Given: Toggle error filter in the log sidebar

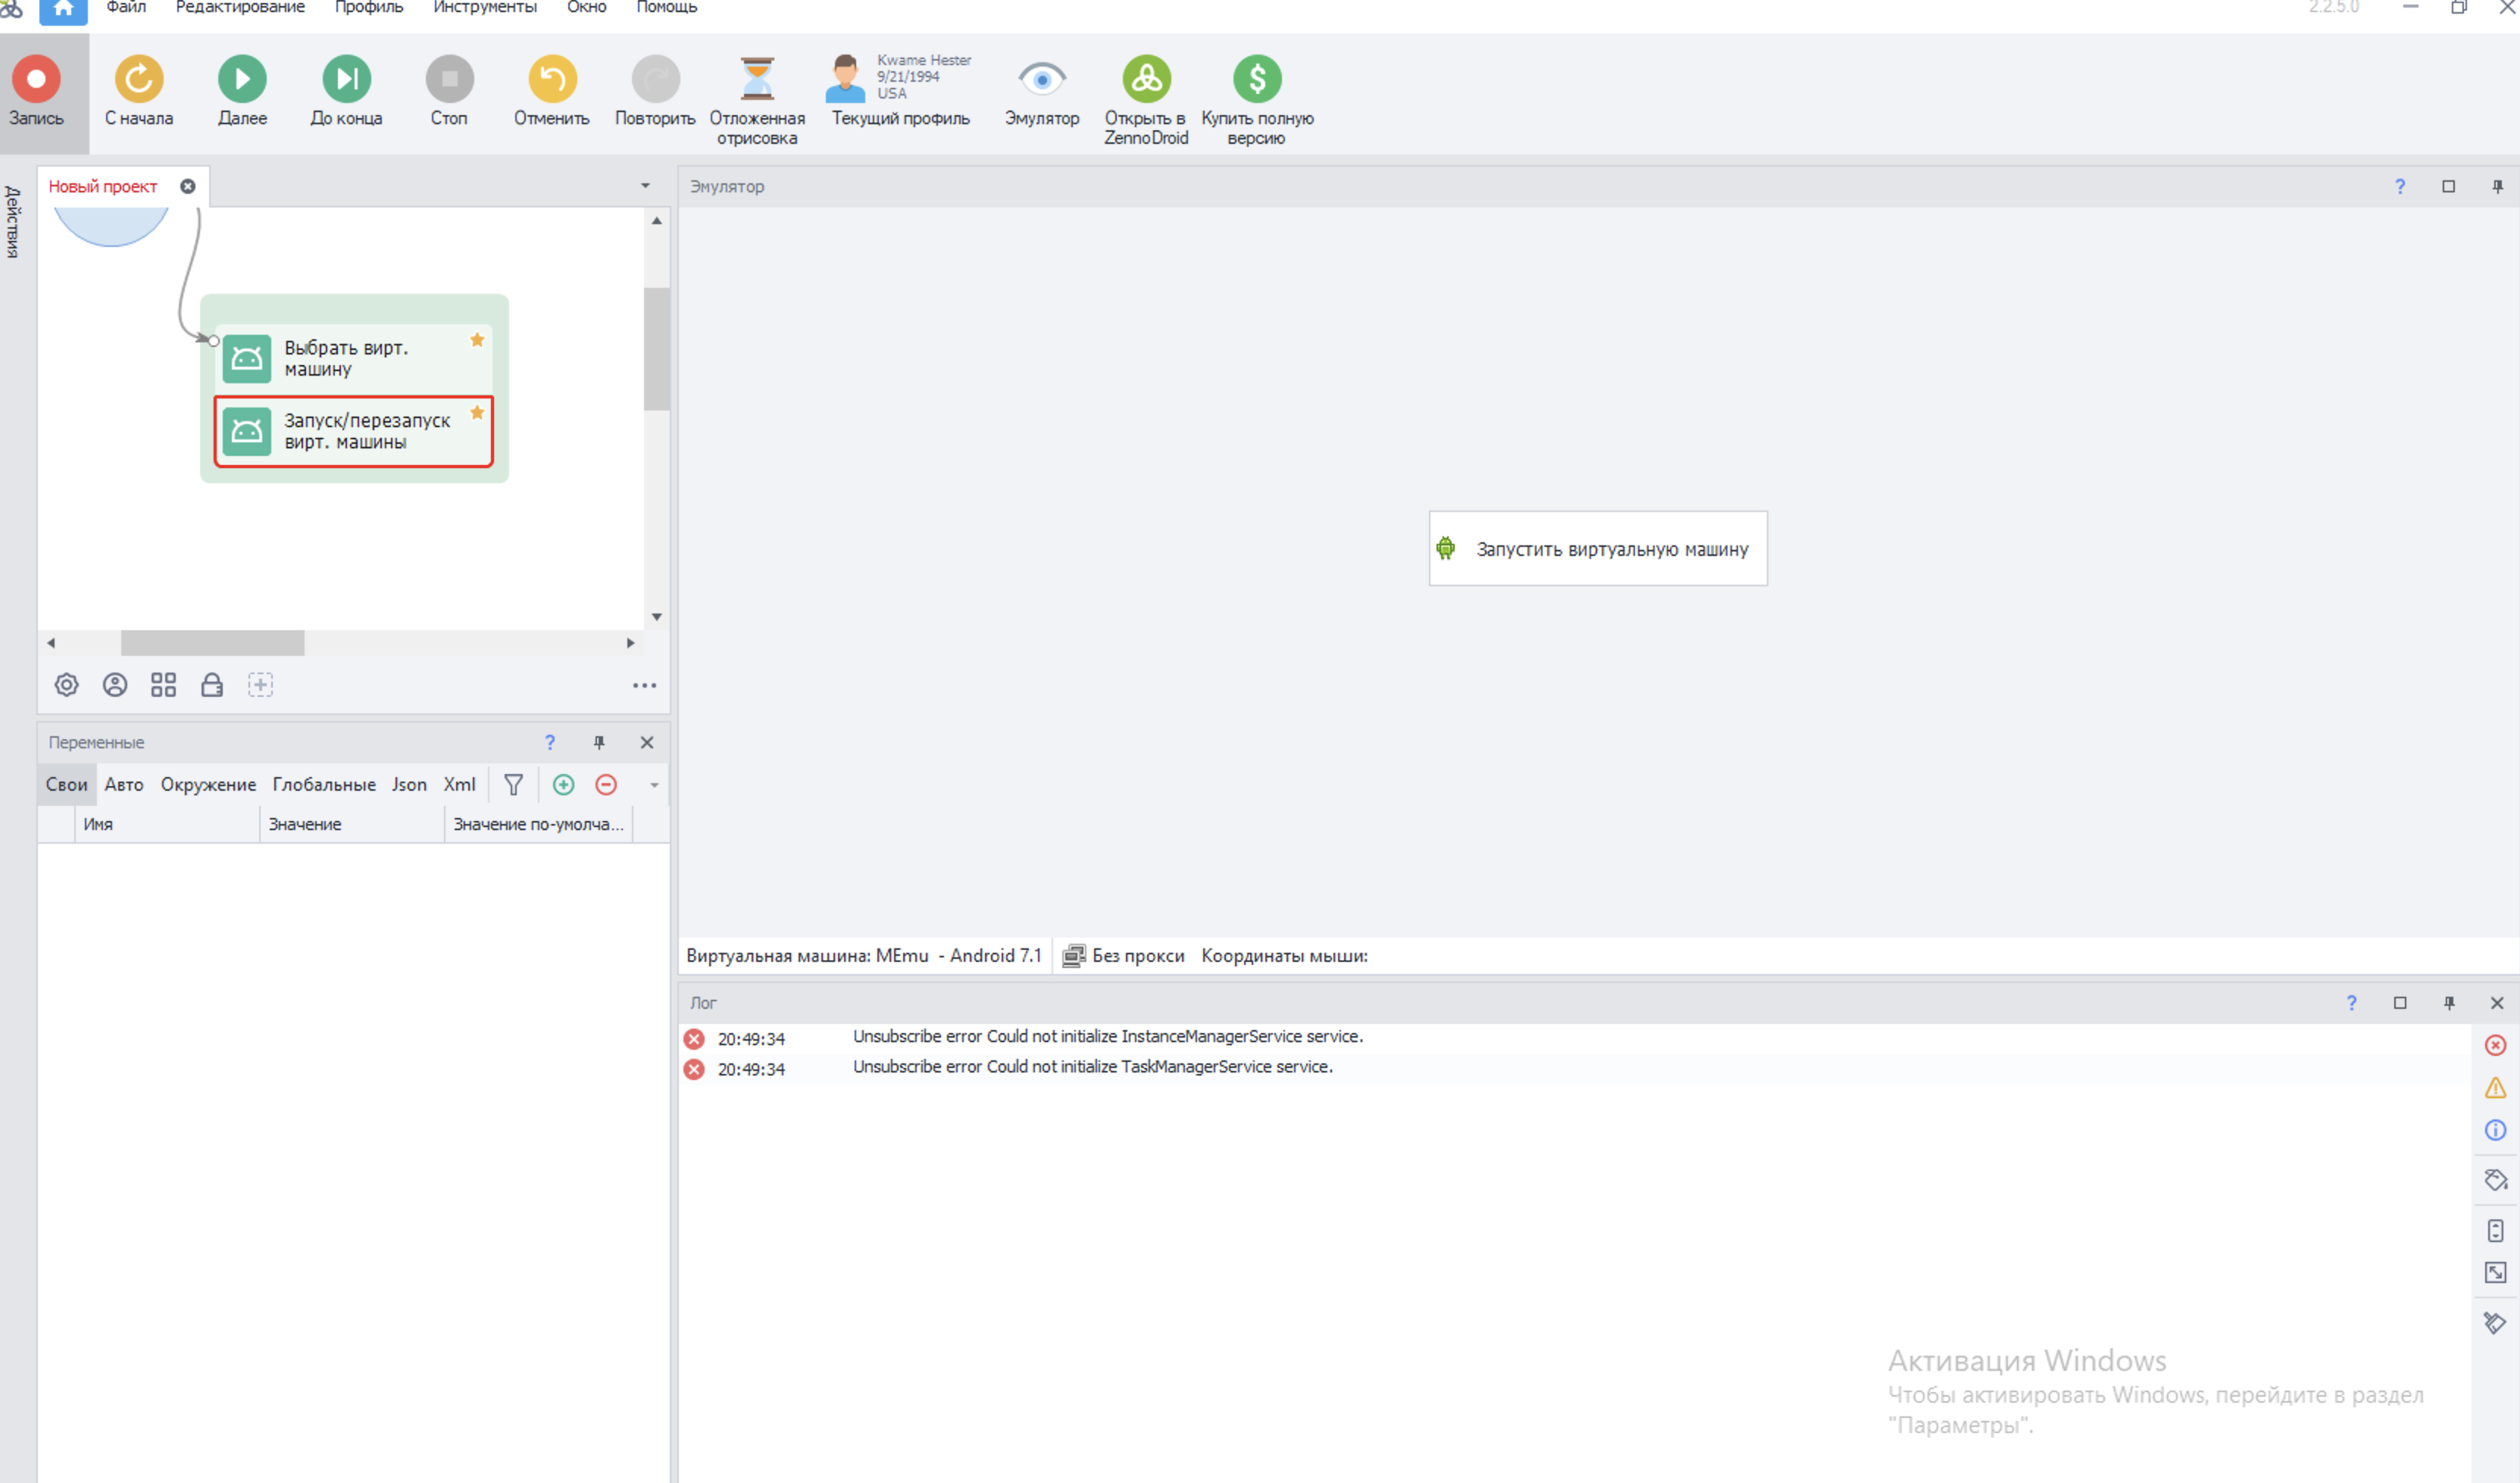Looking at the screenshot, I should click(x=2495, y=1045).
